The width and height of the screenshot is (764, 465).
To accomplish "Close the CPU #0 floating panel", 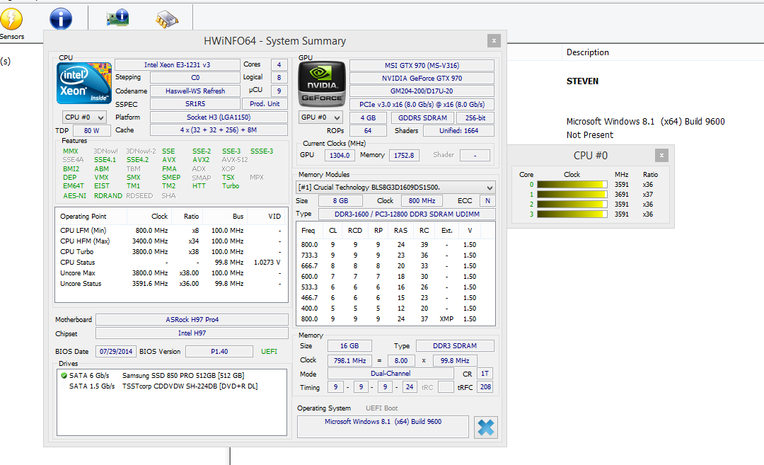I will (x=661, y=156).
